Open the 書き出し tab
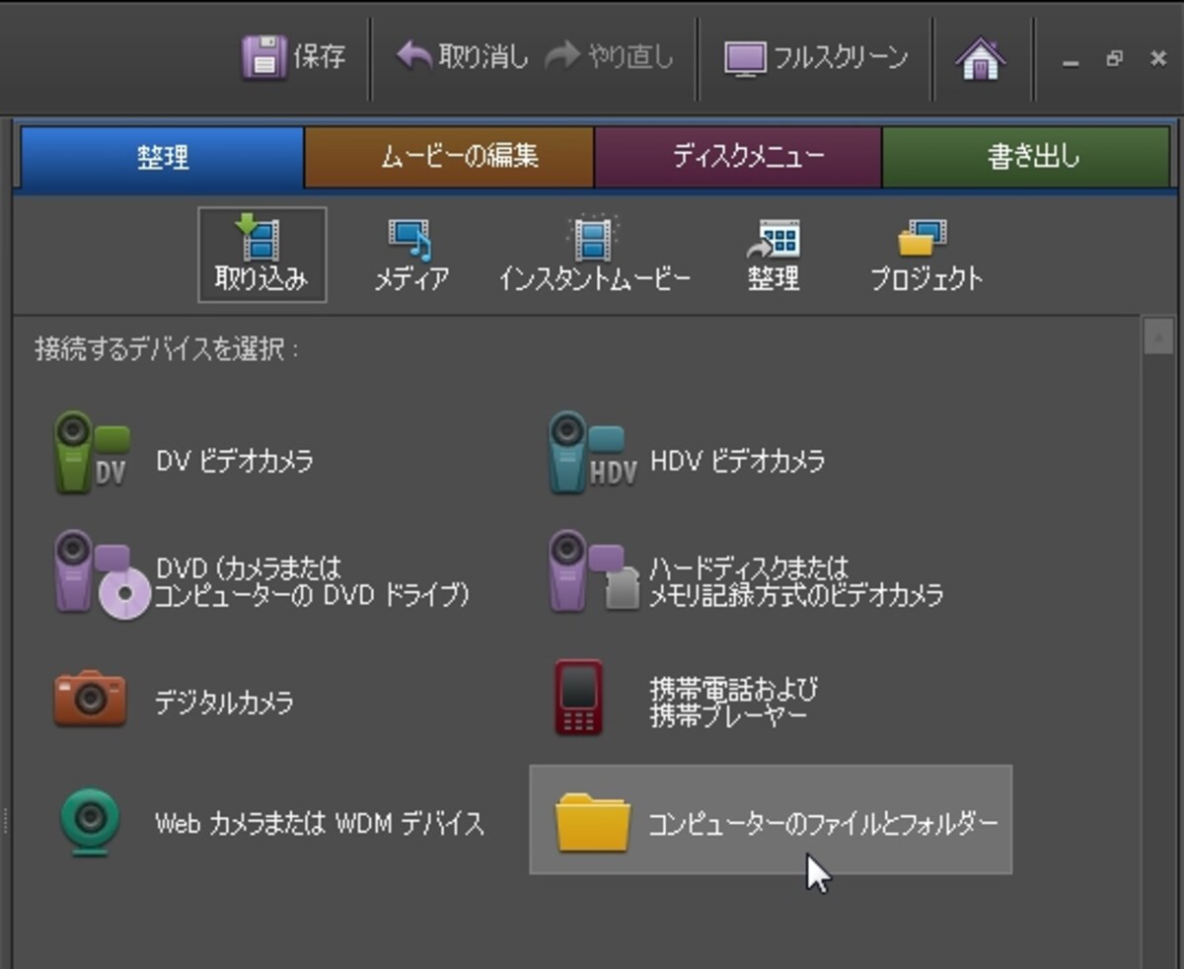Image resolution: width=1184 pixels, height=969 pixels. [x=1025, y=157]
